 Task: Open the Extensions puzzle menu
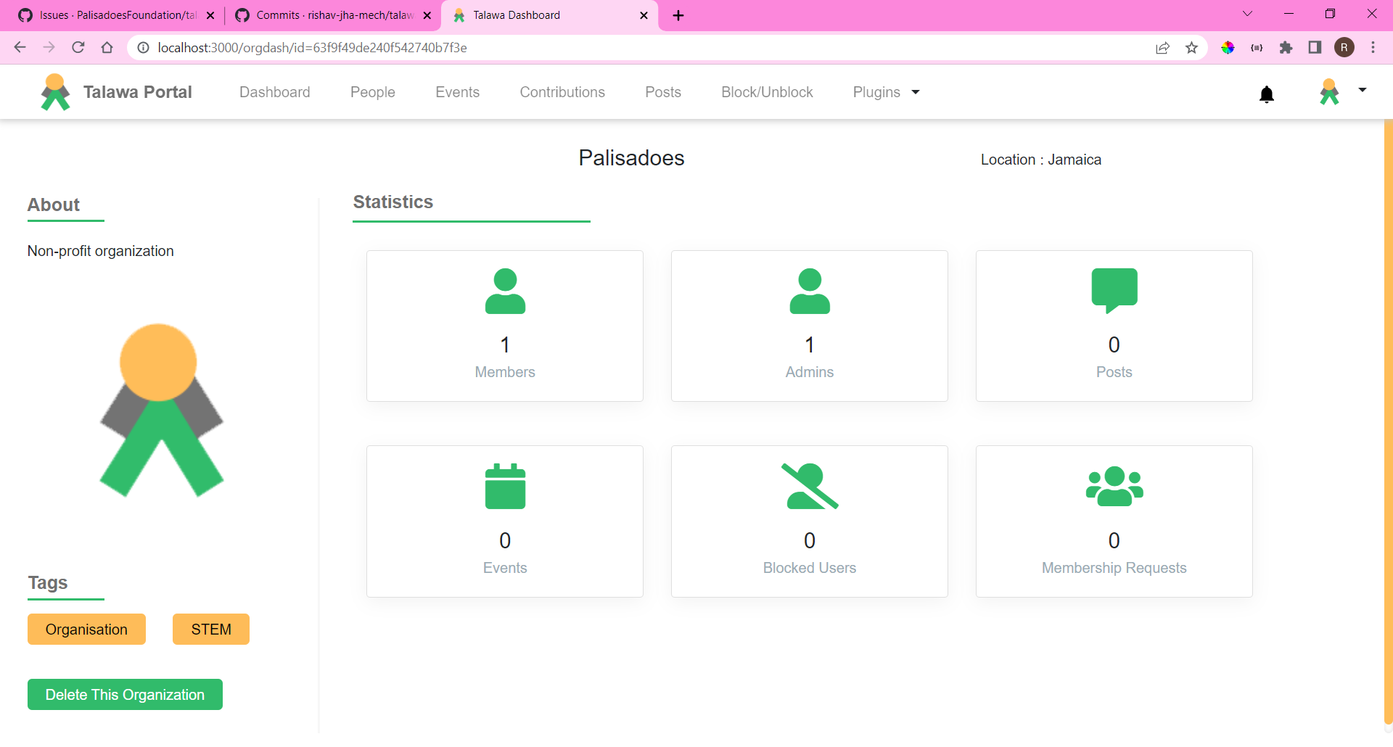pyautogui.click(x=1286, y=48)
